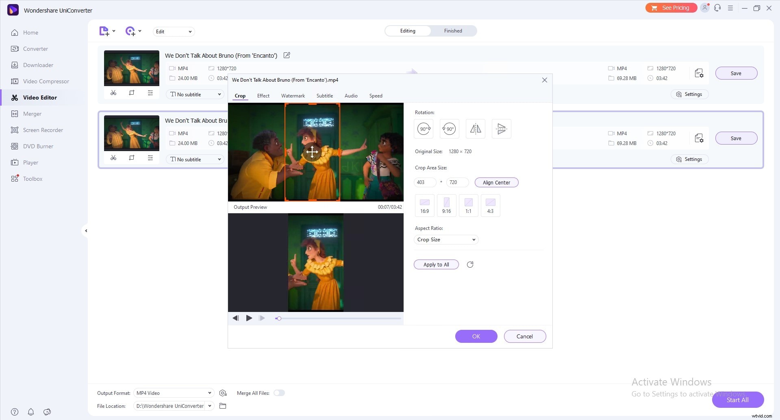The image size is (780, 420).
Task: Select the 16:9 crop aspect preset
Action: tap(424, 205)
